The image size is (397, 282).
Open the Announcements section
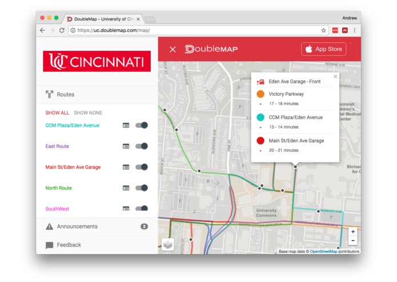(97, 227)
